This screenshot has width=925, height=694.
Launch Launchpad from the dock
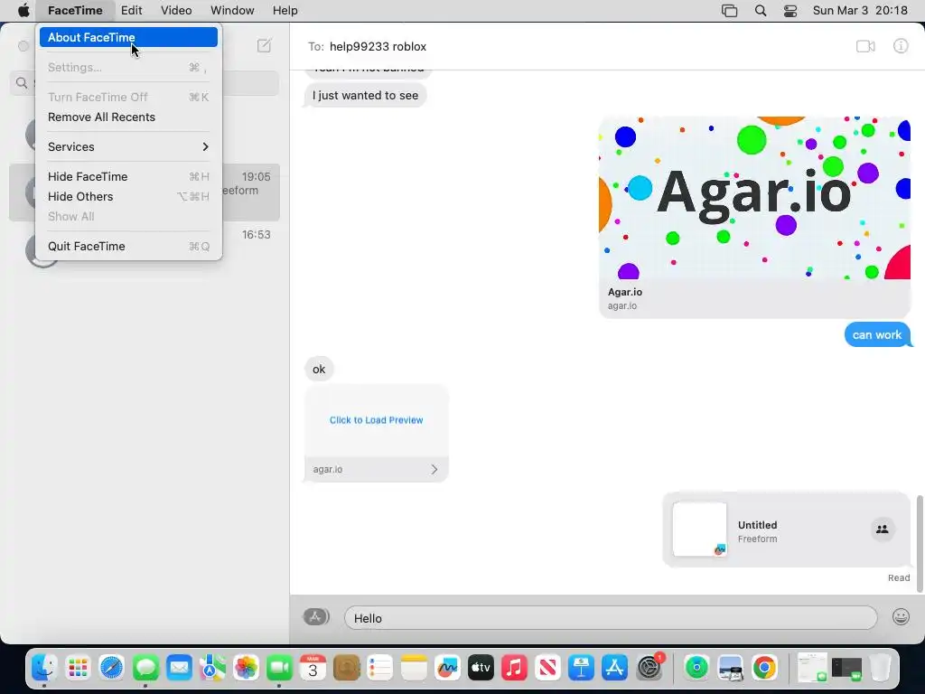coord(78,668)
